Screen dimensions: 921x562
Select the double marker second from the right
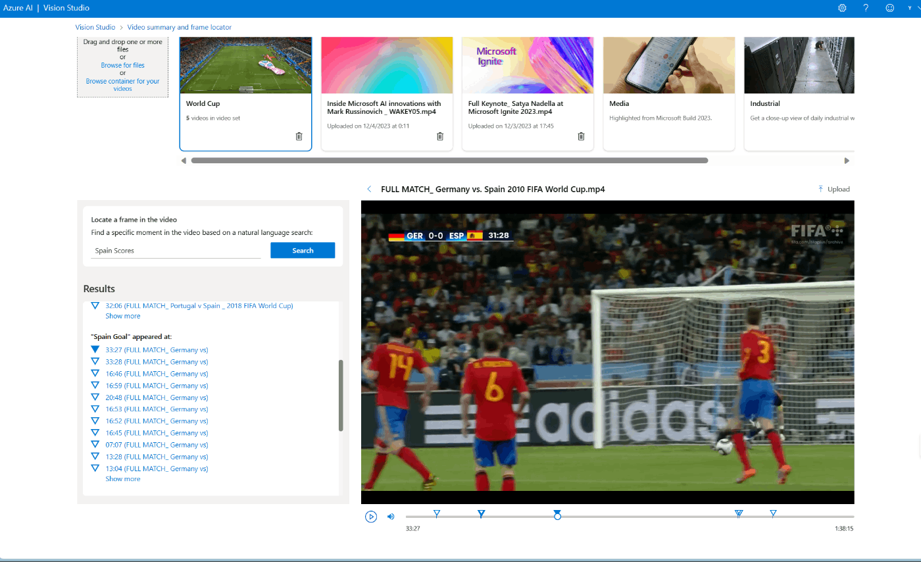[x=739, y=513]
